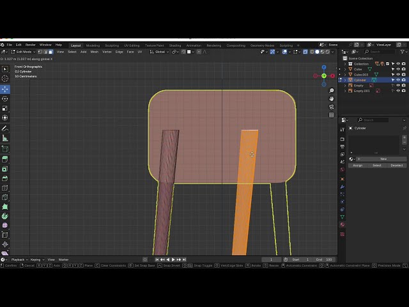Open the Edit Mode dropdown

pos(24,52)
